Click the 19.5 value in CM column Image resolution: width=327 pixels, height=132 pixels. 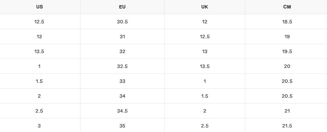[287, 52]
